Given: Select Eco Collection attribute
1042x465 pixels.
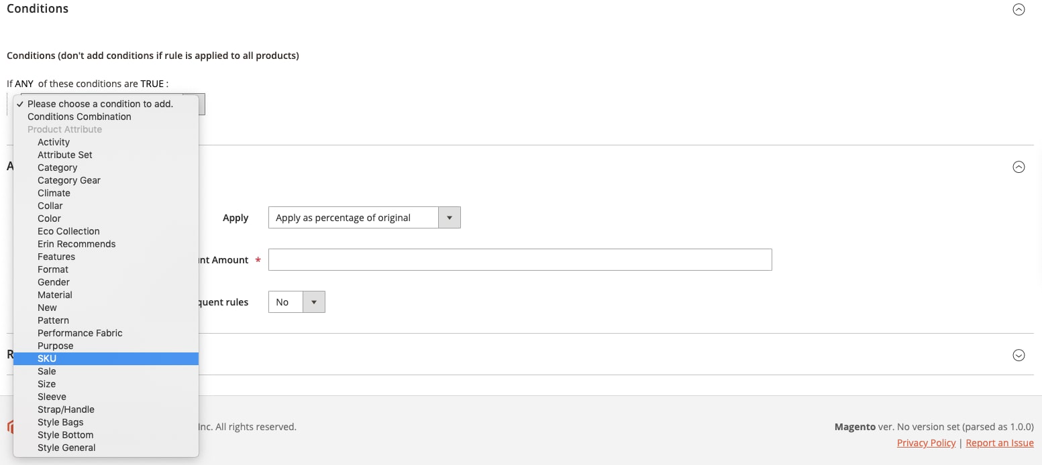Looking at the screenshot, I should (106, 231).
